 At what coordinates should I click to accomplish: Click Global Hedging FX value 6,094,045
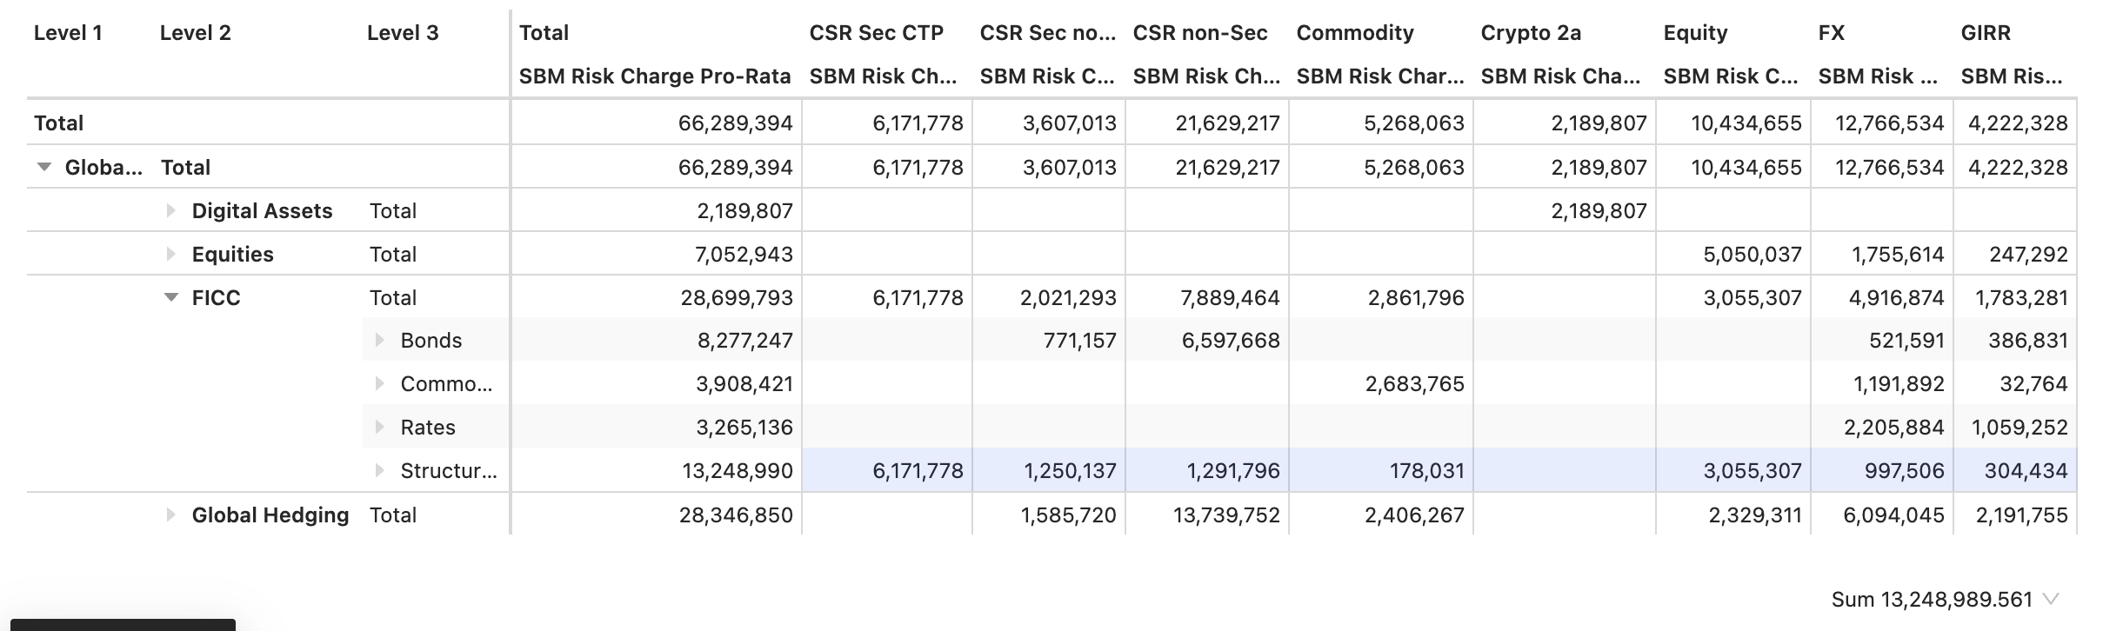1893,515
